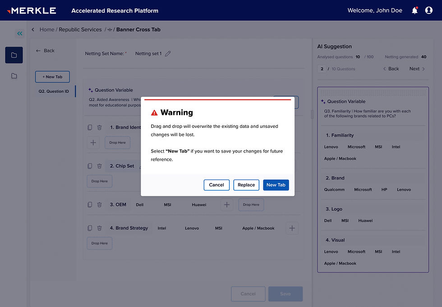Click the page number field showing 2

click(322, 69)
